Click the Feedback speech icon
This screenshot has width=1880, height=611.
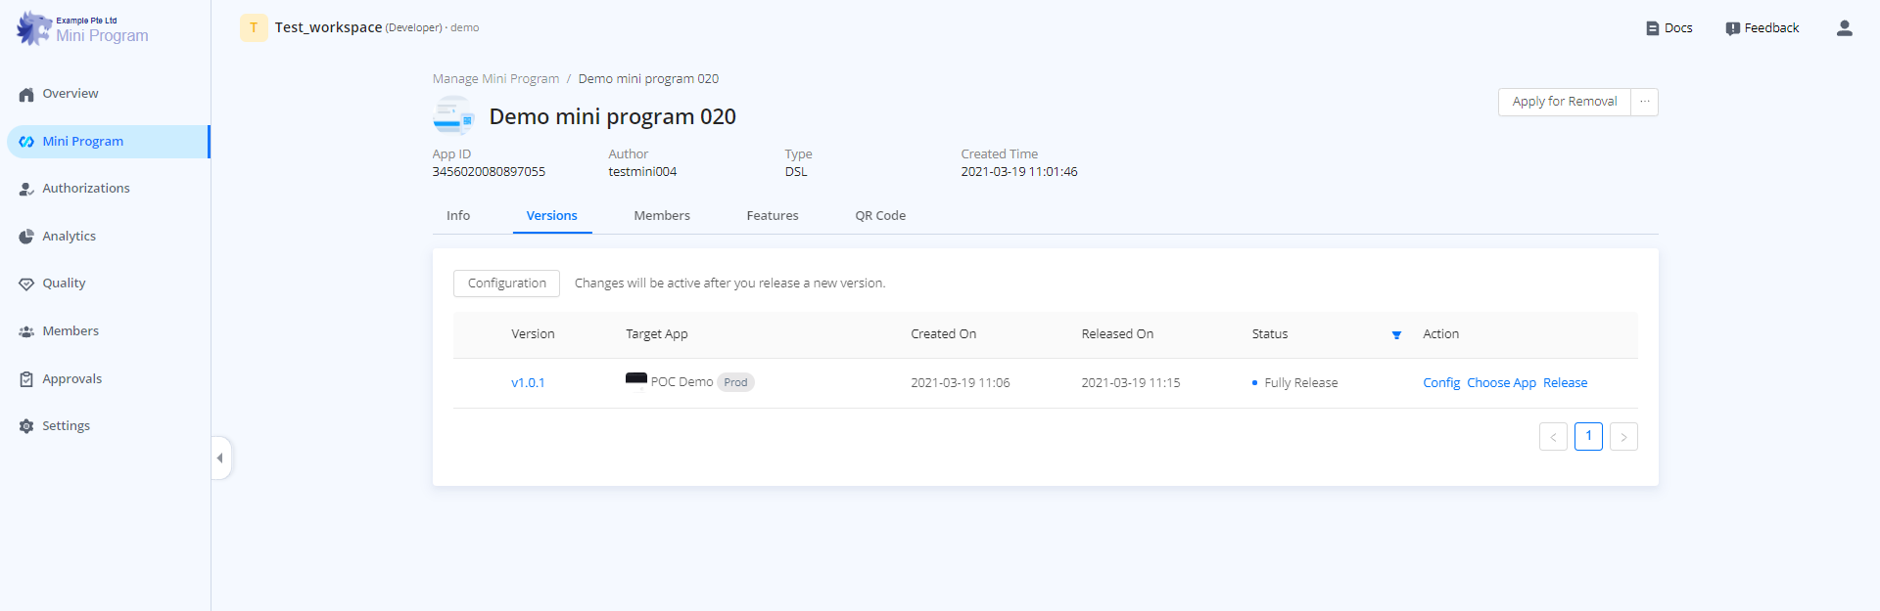(1733, 28)
